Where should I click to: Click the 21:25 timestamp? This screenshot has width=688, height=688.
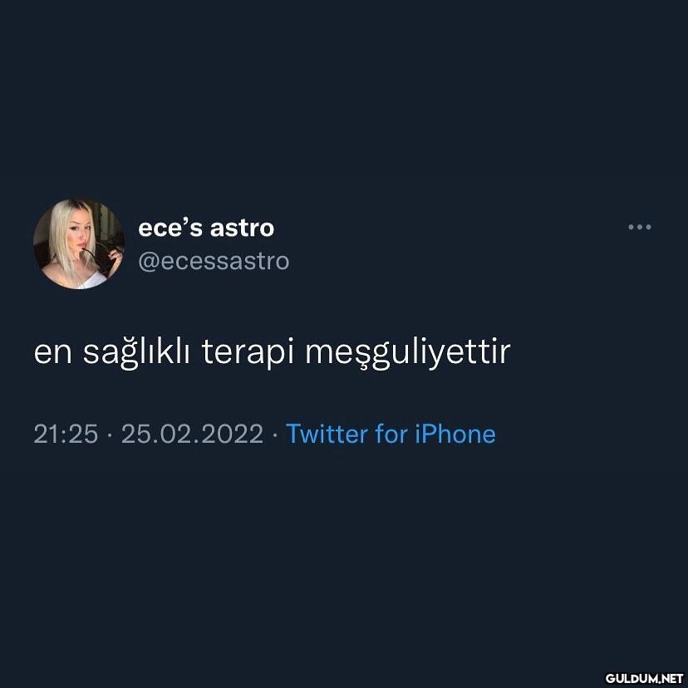(66, 434)
